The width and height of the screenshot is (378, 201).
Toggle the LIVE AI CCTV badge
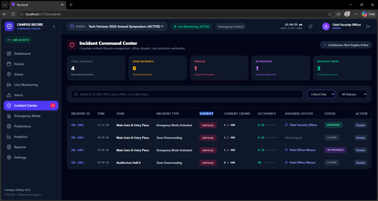pos(18,40)
